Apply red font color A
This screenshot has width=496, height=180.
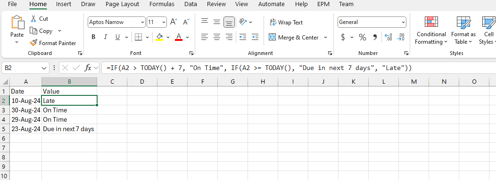coord(179,37)
